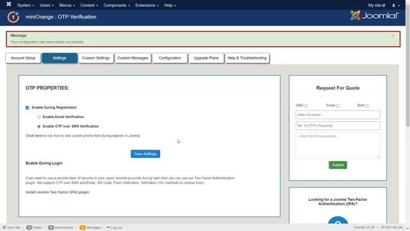
Task: Select the SMS radio in Request For Quote
Action: [306, 106]
